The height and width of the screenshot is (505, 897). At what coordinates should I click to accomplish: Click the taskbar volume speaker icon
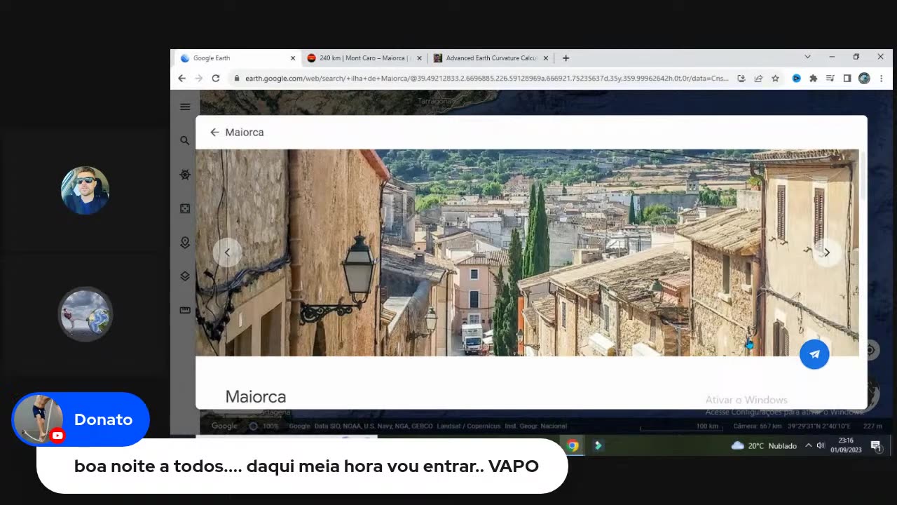click(821, 445)
